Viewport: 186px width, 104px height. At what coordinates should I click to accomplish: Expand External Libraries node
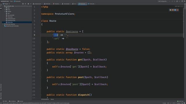click(3, 24)
